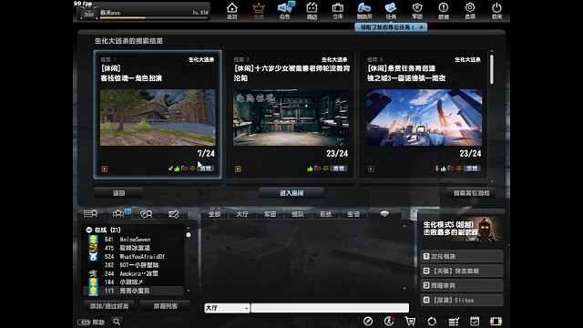Image resolution: width=583 pixels, height=328 pixels.
Task: Select the third quick-join entry
Action: (462, 285)
